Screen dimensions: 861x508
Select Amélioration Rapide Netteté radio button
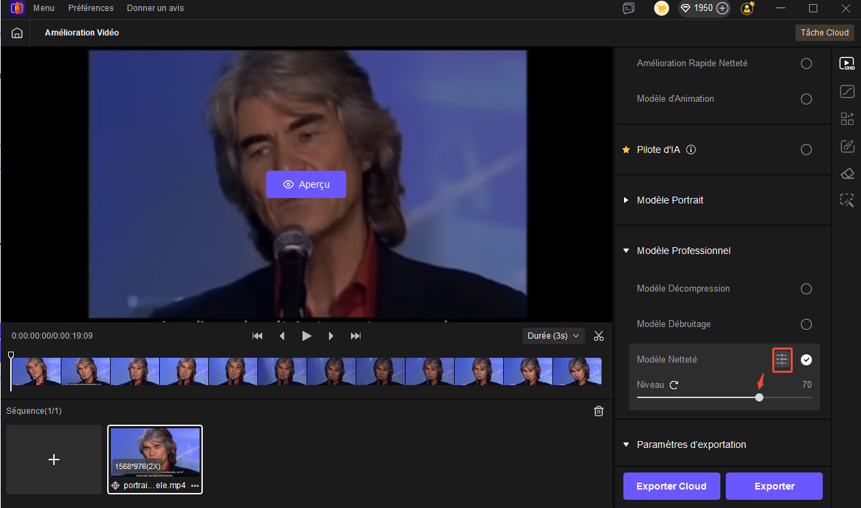click(x=806, y=63)
